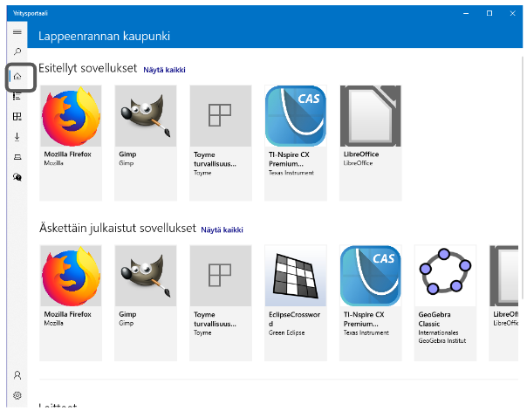Screen dimensions: 527x411
Task: Open downloads and updates arrow icon
Action: (x=17, y=137)
